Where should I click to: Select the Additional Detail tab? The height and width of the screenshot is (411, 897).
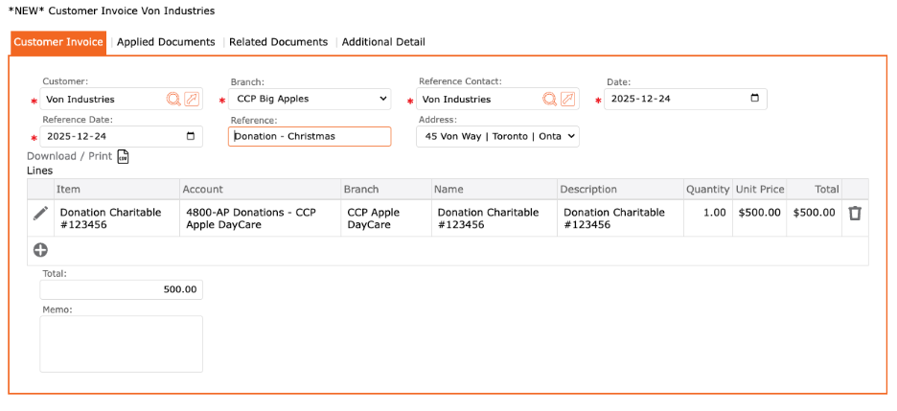383,42
